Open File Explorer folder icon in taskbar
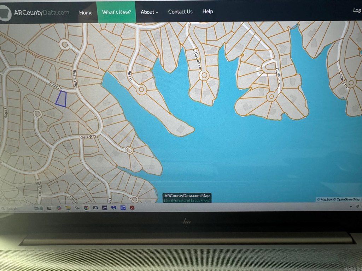The width and height of the screenshot is (362, 271). click(x=68, y=208)
